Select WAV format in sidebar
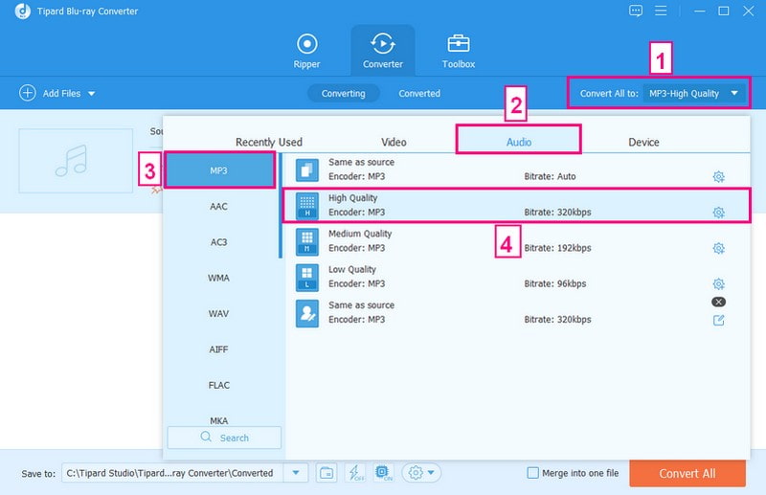766x495 pixels. tap(219, 313)
